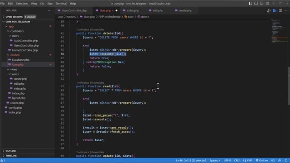The image size is (290, 163).
Task: Open the Go menu
Action: point(42,4)
